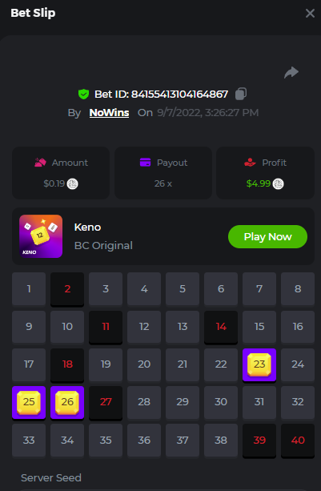Click the red number 2 tile
The height and width of the screenshot is (491, 321).
tap(67, 289)
